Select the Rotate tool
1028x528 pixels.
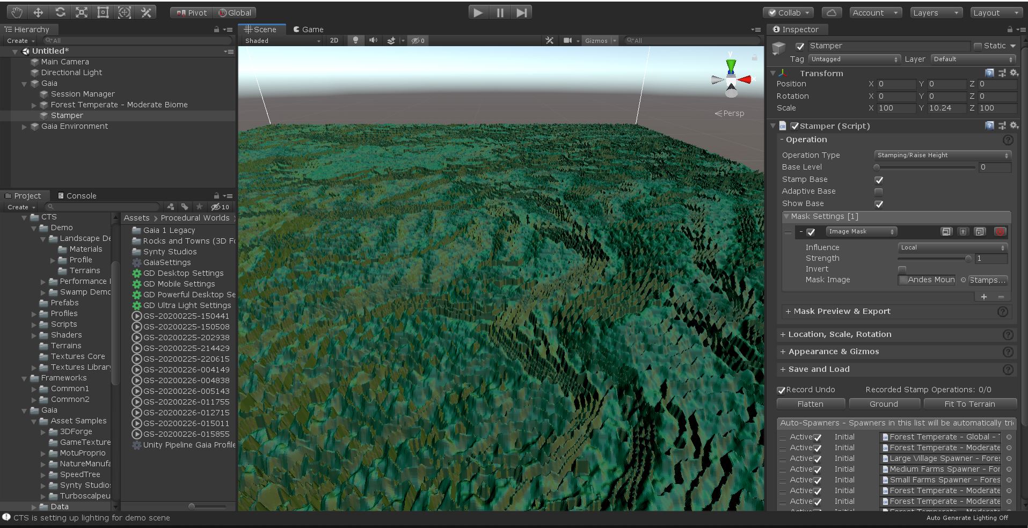click(x=60, y=12)
